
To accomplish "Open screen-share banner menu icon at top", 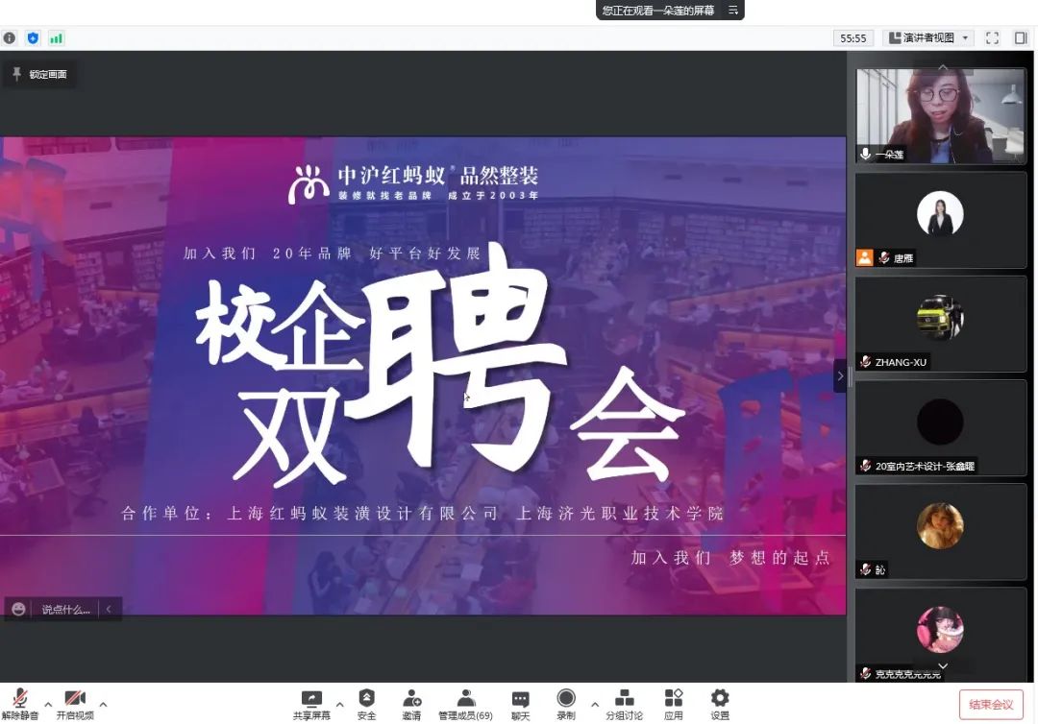I will tap(732, 10).
